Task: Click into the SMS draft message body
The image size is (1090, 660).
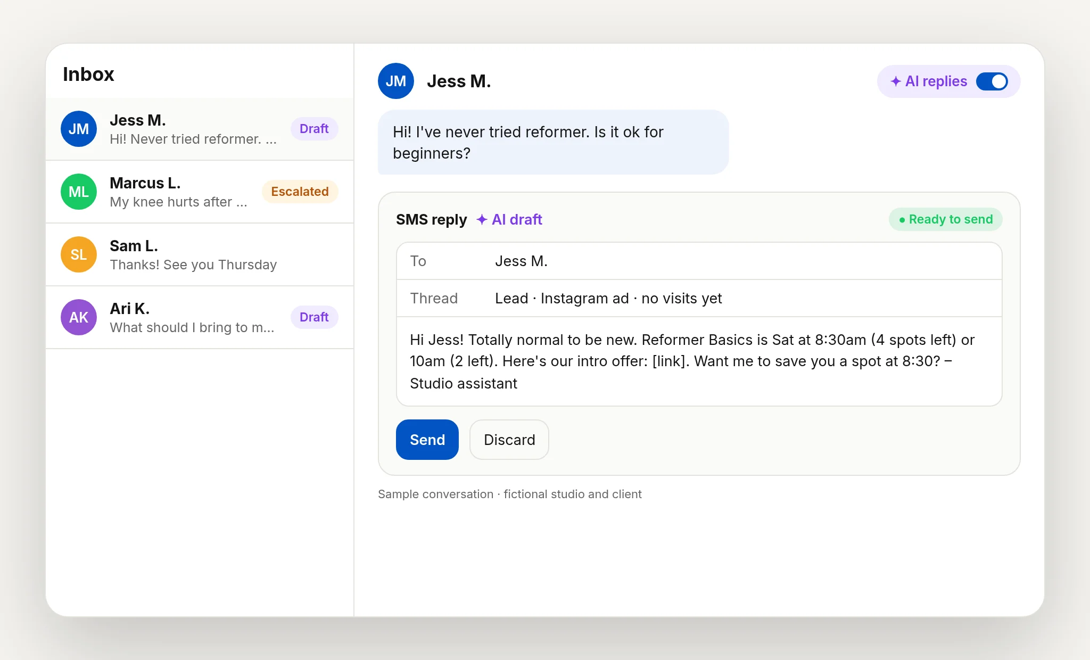Action: (x=699, y=361)
